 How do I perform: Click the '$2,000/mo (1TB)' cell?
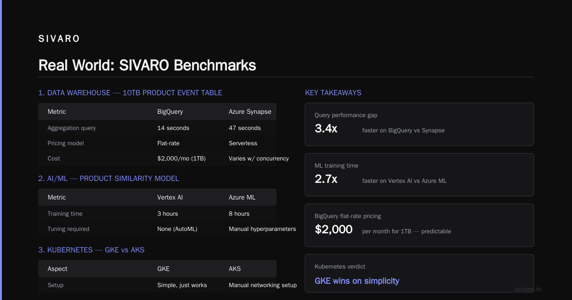[x=181, y=159]
